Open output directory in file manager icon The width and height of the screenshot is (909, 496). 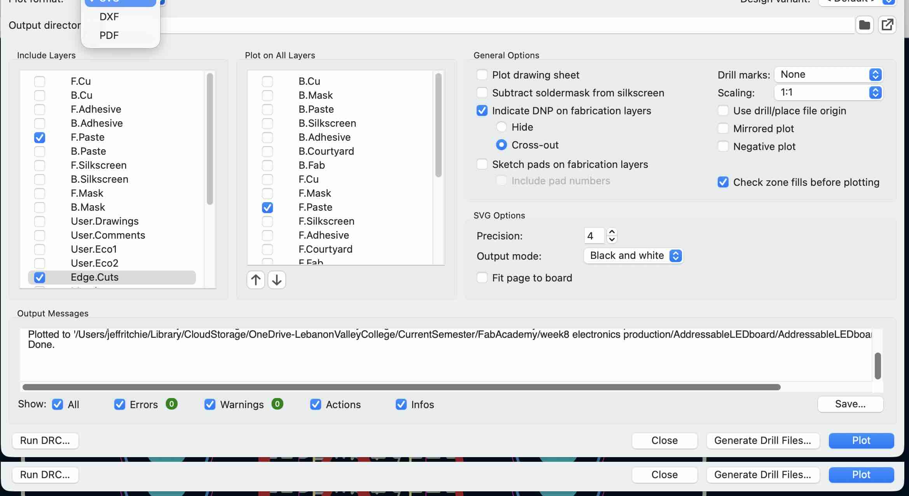(x=887, y=25)
